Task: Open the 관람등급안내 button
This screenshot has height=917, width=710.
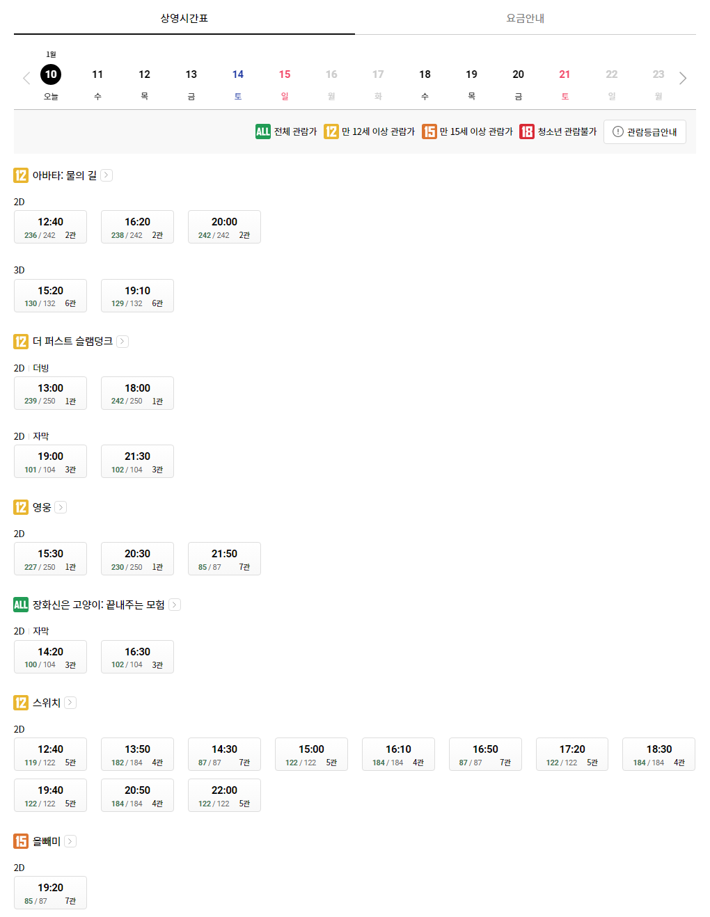Action: click(x=645, y=131)
